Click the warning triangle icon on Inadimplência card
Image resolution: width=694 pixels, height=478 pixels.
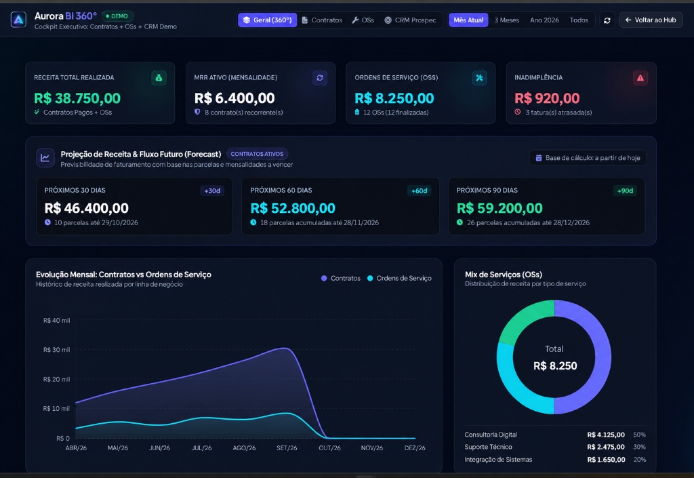coord(640,78)
